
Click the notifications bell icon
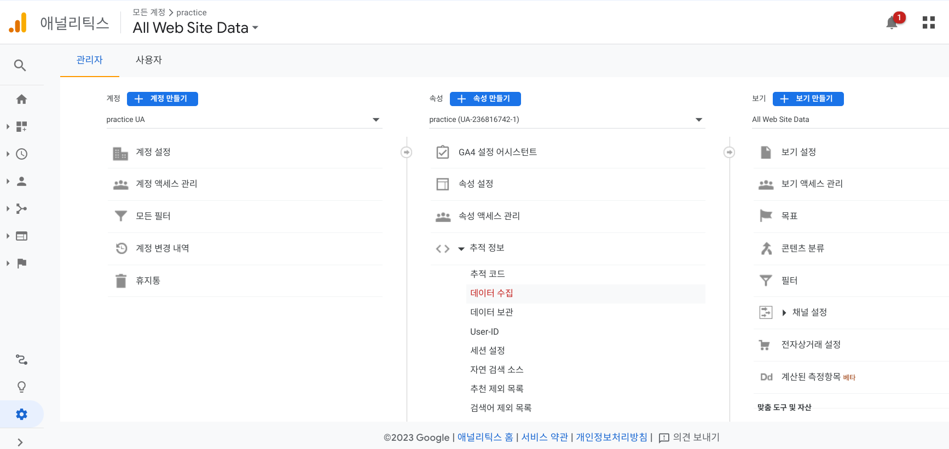click(892, 22)
